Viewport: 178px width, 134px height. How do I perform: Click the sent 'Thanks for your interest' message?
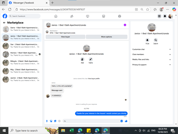(x=101, y=113)
